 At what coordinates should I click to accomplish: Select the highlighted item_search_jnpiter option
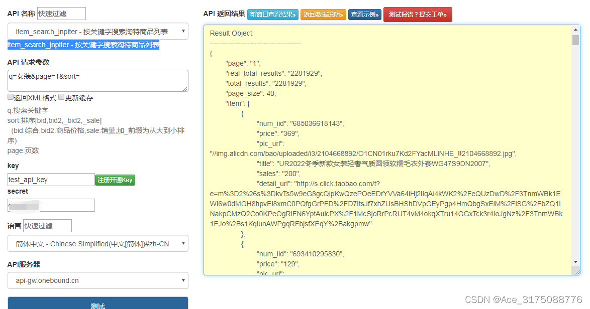pos(83,45)
